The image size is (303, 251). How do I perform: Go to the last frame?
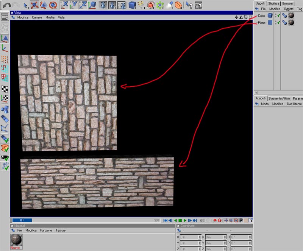(x=195, y=220)
